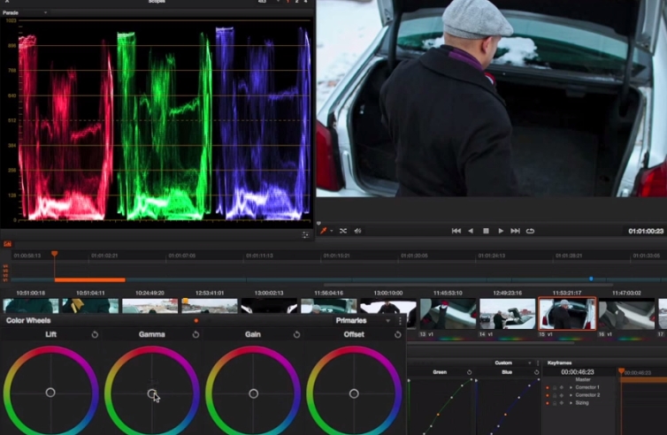Click the Lift wheel center point

(50, 393)
